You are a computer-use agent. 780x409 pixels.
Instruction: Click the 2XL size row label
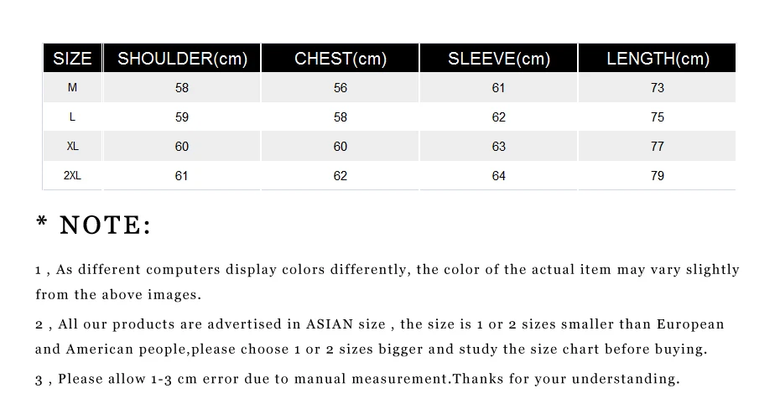(72, 175)
